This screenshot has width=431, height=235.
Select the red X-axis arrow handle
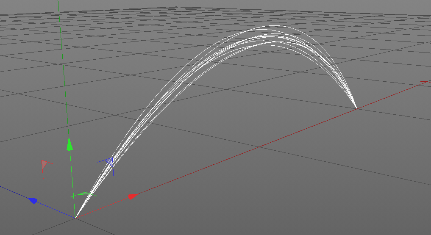(133, 196)
